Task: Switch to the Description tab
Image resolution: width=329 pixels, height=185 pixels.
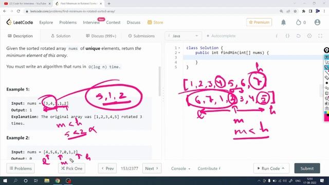Action: pos(20,36)
